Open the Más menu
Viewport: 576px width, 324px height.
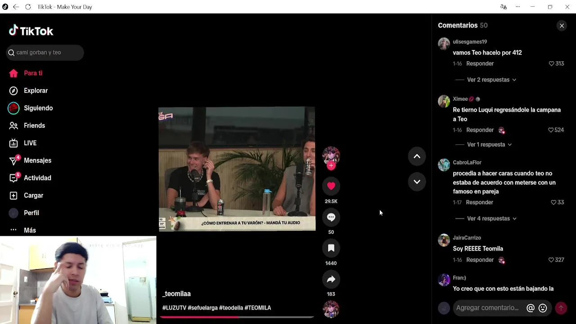[30, 230]
